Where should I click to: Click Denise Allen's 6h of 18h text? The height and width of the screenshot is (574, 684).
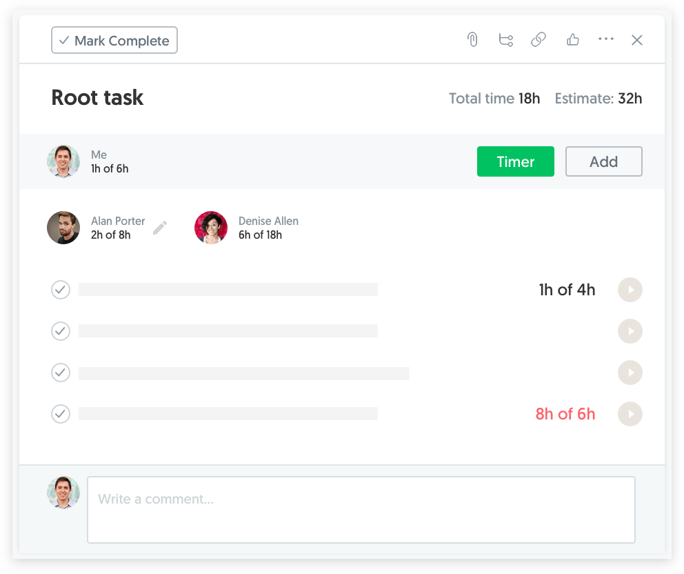(x=260, y=235)
